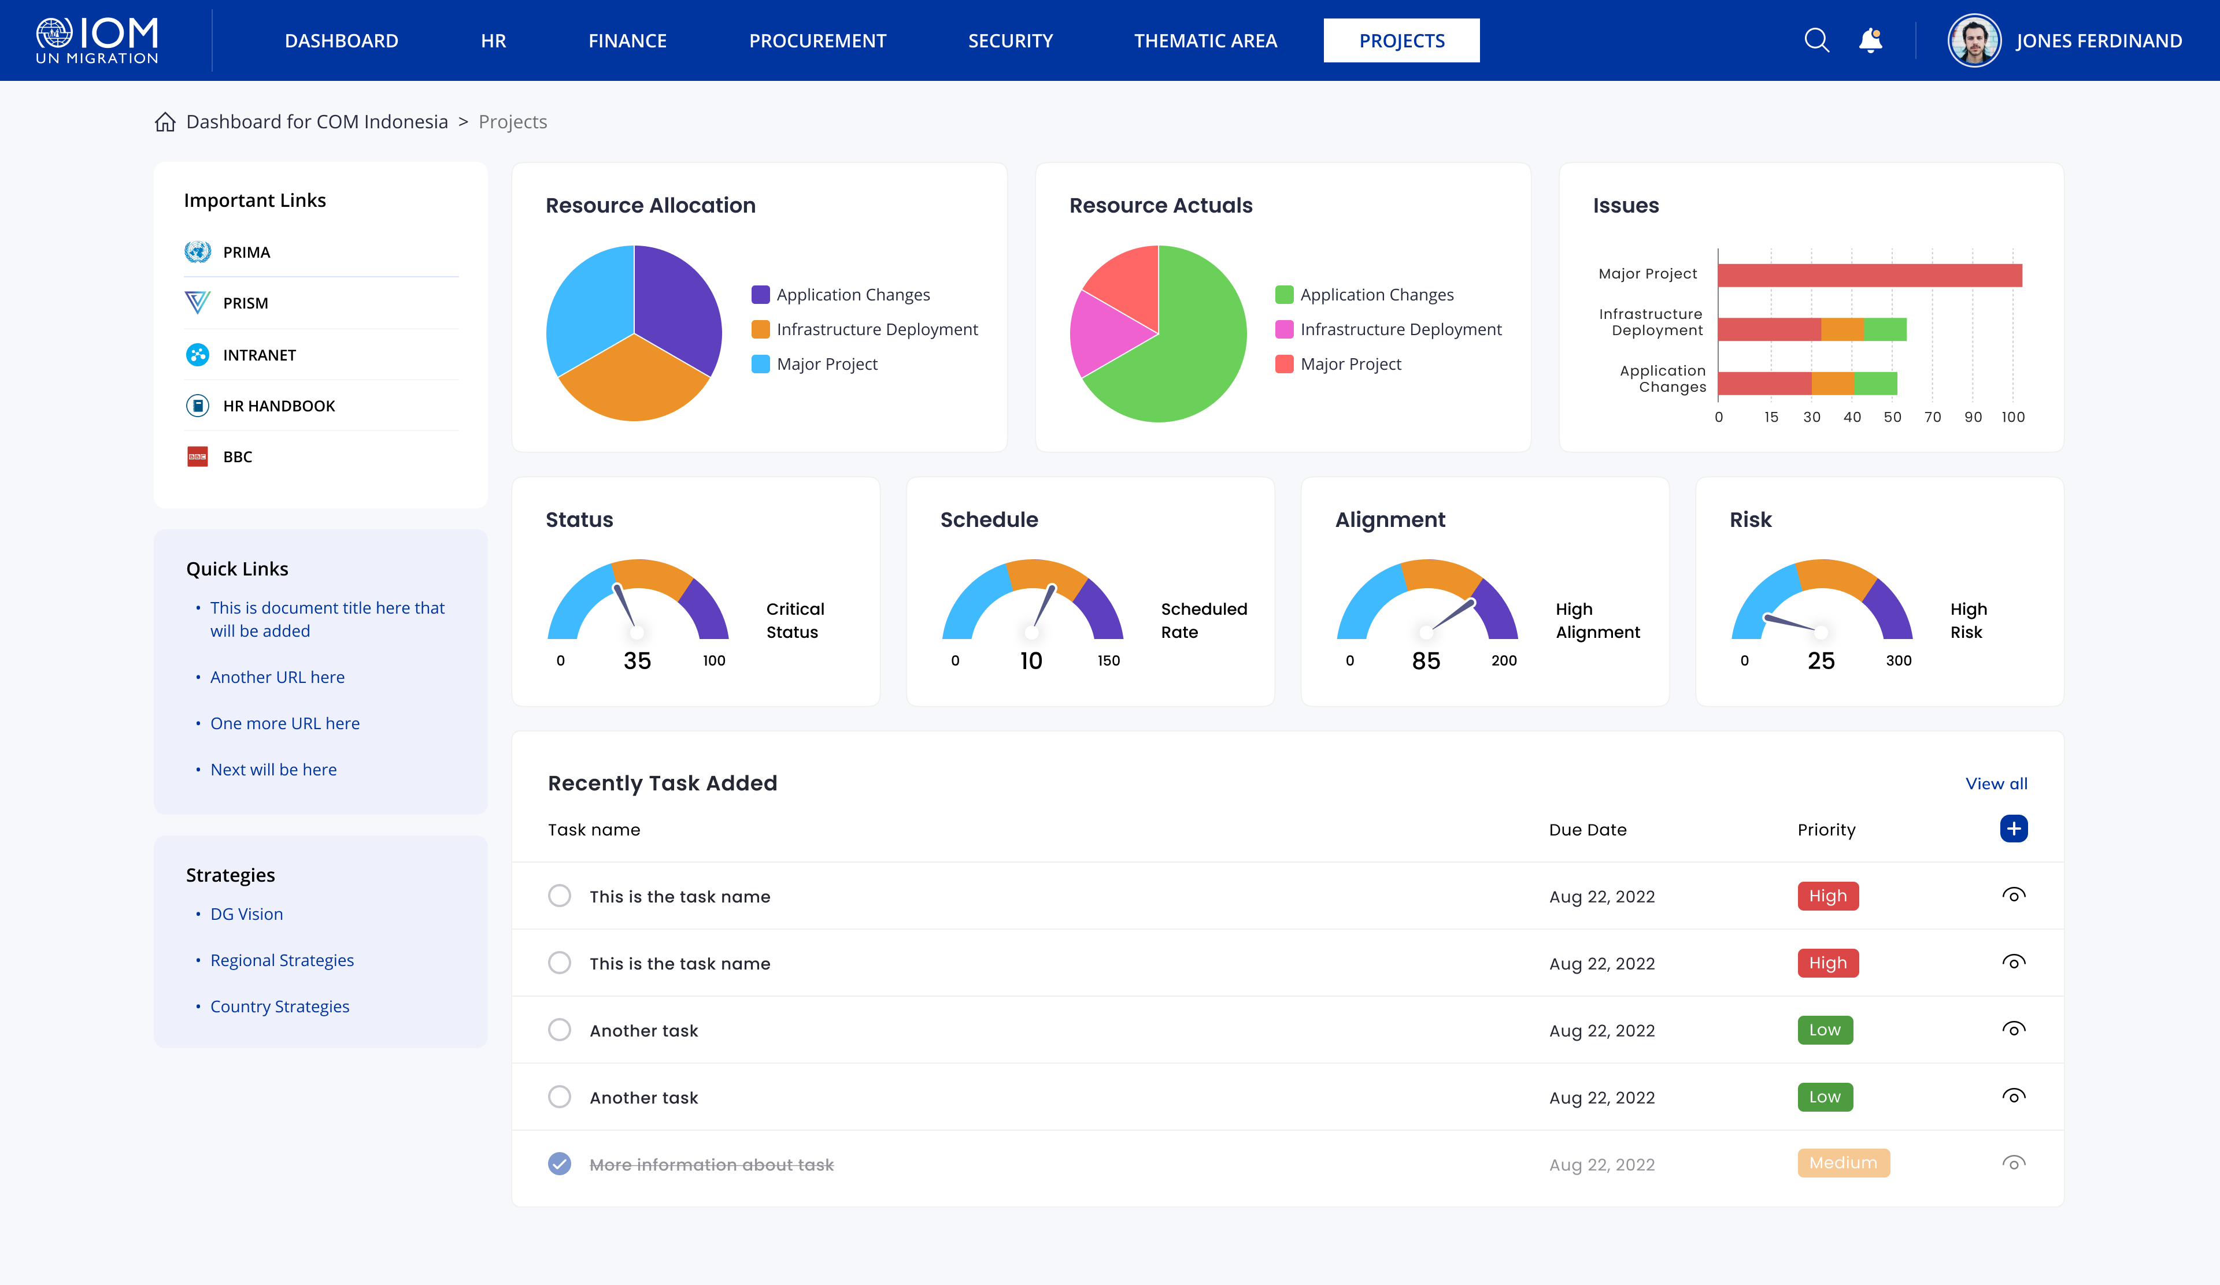The height and width of the screenshot is (1285, 2220).
Task: Toggle eye icon for Medium priority task
Action: pyautogui.click(x=2013, y=1164)
